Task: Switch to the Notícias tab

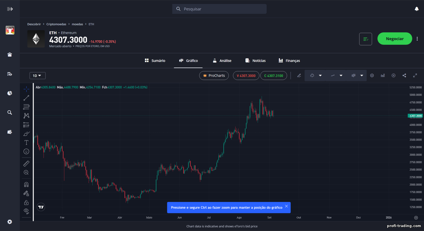Action: tap(256, 61)
